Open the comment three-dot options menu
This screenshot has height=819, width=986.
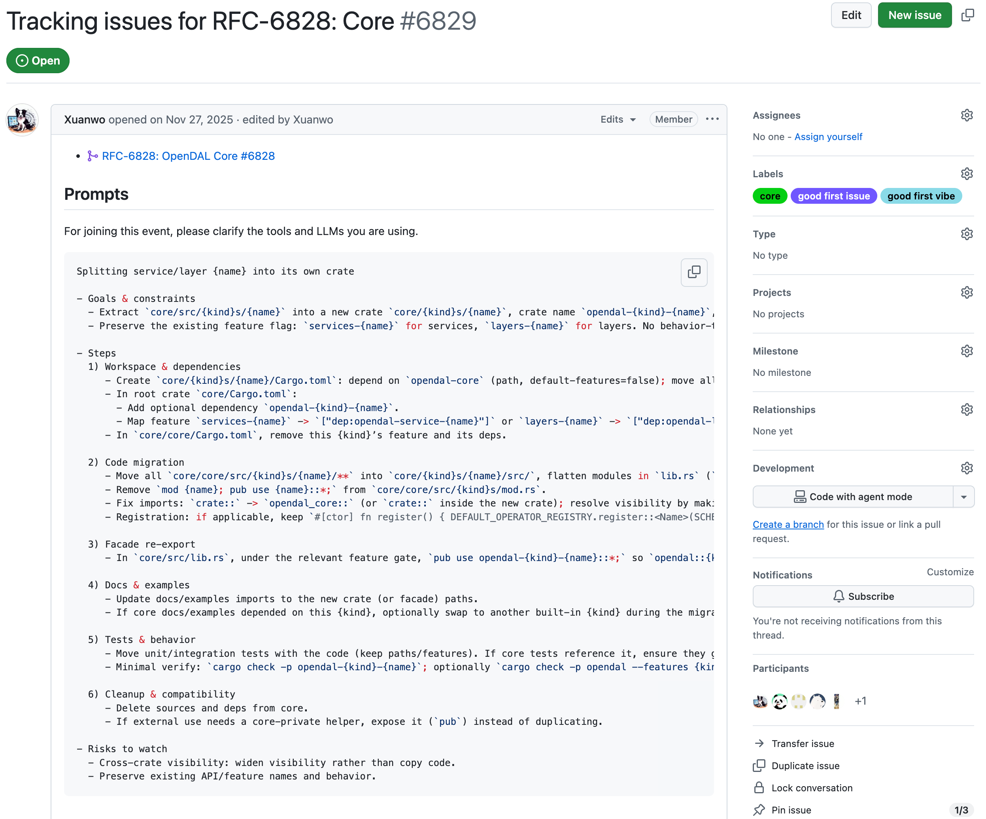[712, 119]
